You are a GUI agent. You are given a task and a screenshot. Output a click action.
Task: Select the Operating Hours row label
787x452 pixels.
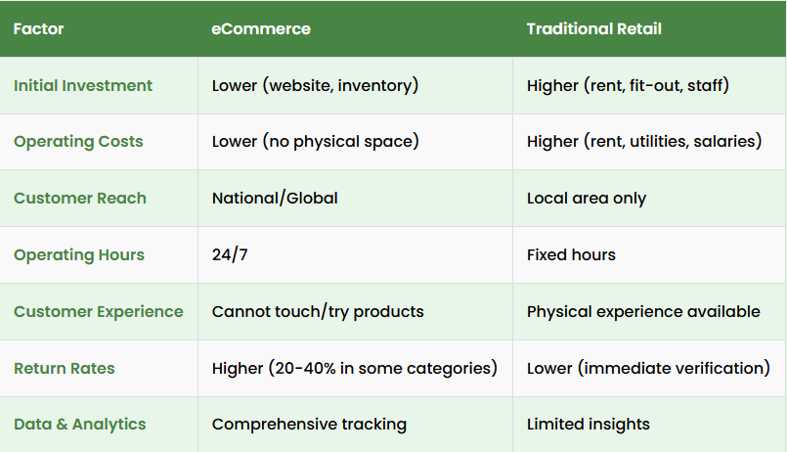pos(79,255)
